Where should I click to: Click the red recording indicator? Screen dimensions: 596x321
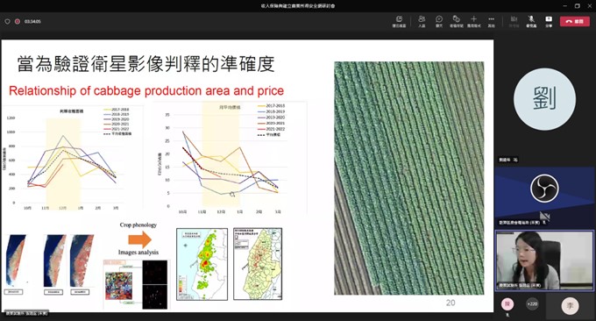click(x=18, y=22)
